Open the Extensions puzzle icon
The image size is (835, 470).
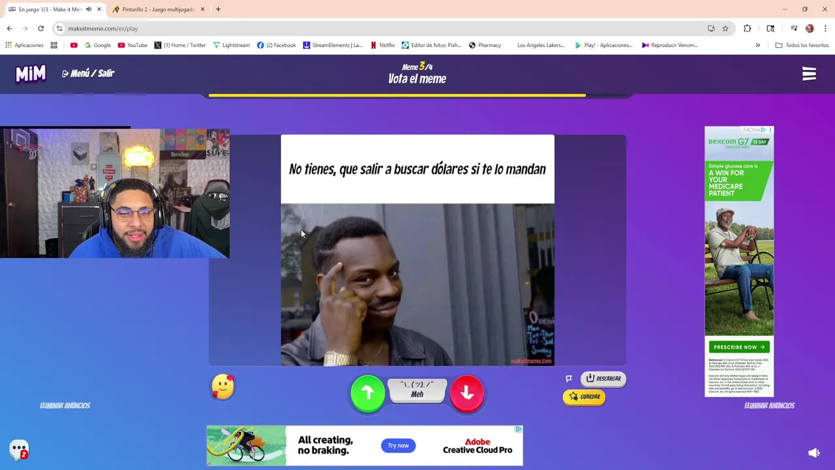coord(748,29)
